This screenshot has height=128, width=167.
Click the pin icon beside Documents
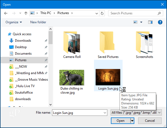tap(46, 54)
